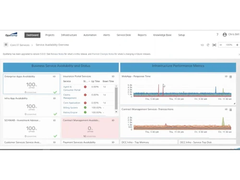Click SCHWAB Investment Advisor green checkmark
240x180 pixels.
(55, 136)
